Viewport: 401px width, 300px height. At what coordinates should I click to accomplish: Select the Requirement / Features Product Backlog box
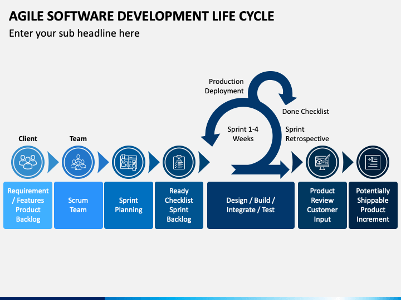click(x=28, y=205)
